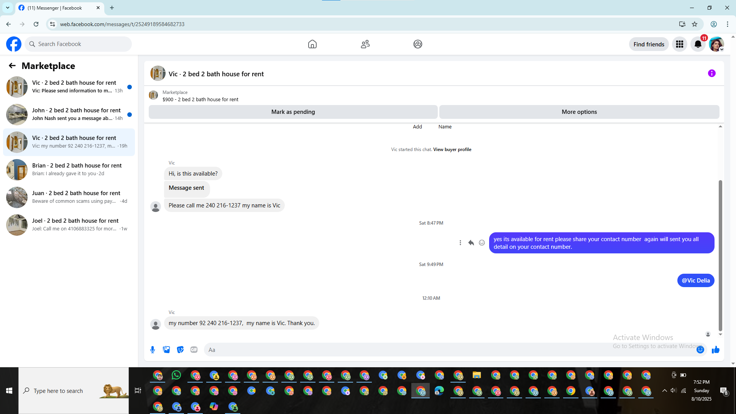Click the voice clip microphone icon
This screenshot has height=414, width=736.
tap(153, 350)
